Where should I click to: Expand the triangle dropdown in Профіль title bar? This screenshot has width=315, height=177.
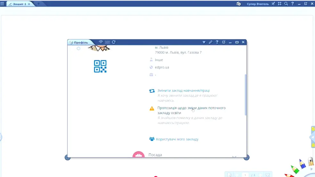point(204,42)
